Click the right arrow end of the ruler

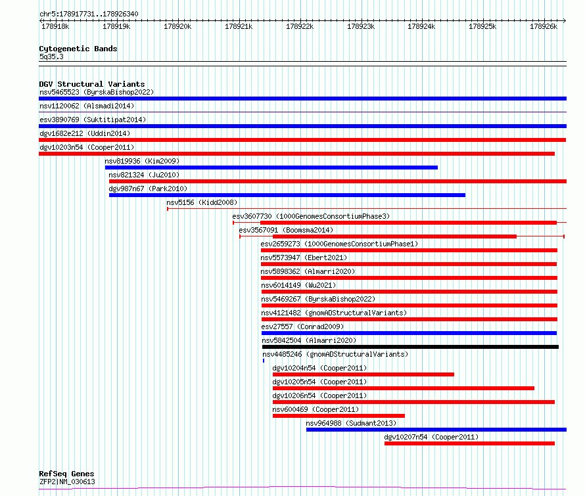(565, 20)
